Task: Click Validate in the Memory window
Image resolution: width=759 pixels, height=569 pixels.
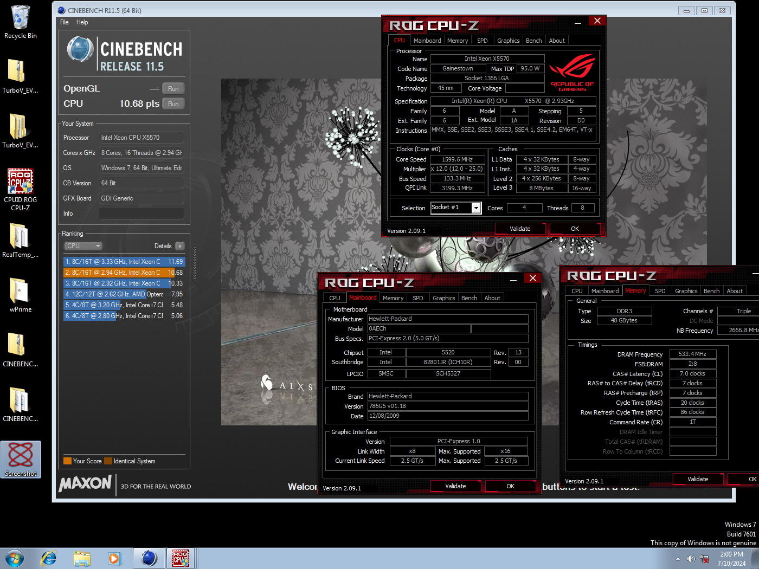Action: click(698, 479)
